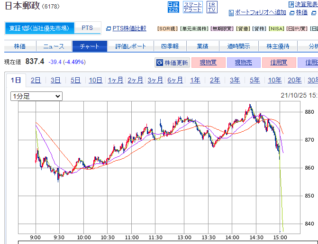
Task: Select the 1日 chart period tab
Action: (x=16, y=81)
